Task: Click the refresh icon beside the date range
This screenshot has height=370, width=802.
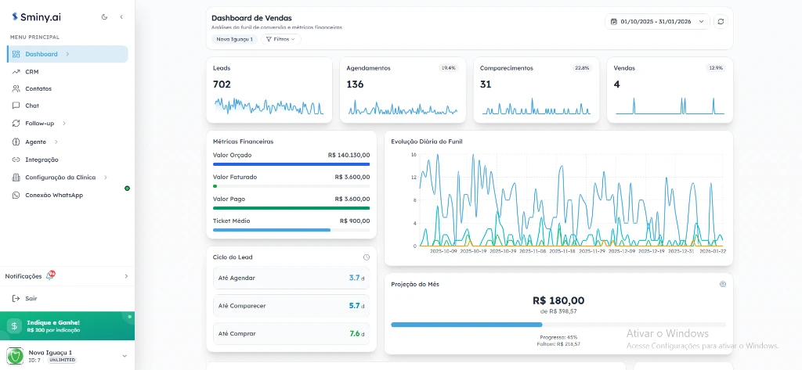Action: point(721,22)
